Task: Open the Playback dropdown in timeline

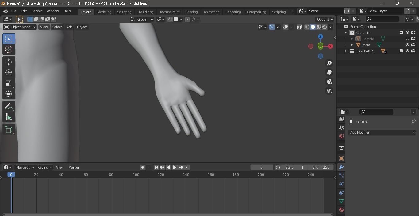Action: pos(25,167)
